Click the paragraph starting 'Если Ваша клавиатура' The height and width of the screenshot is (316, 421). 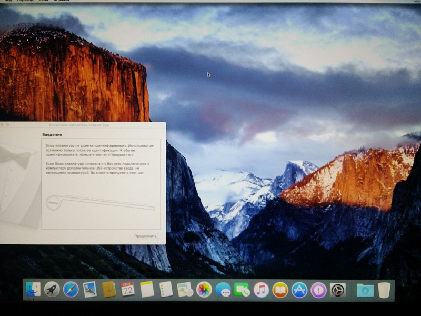click(x=97, y=168)
